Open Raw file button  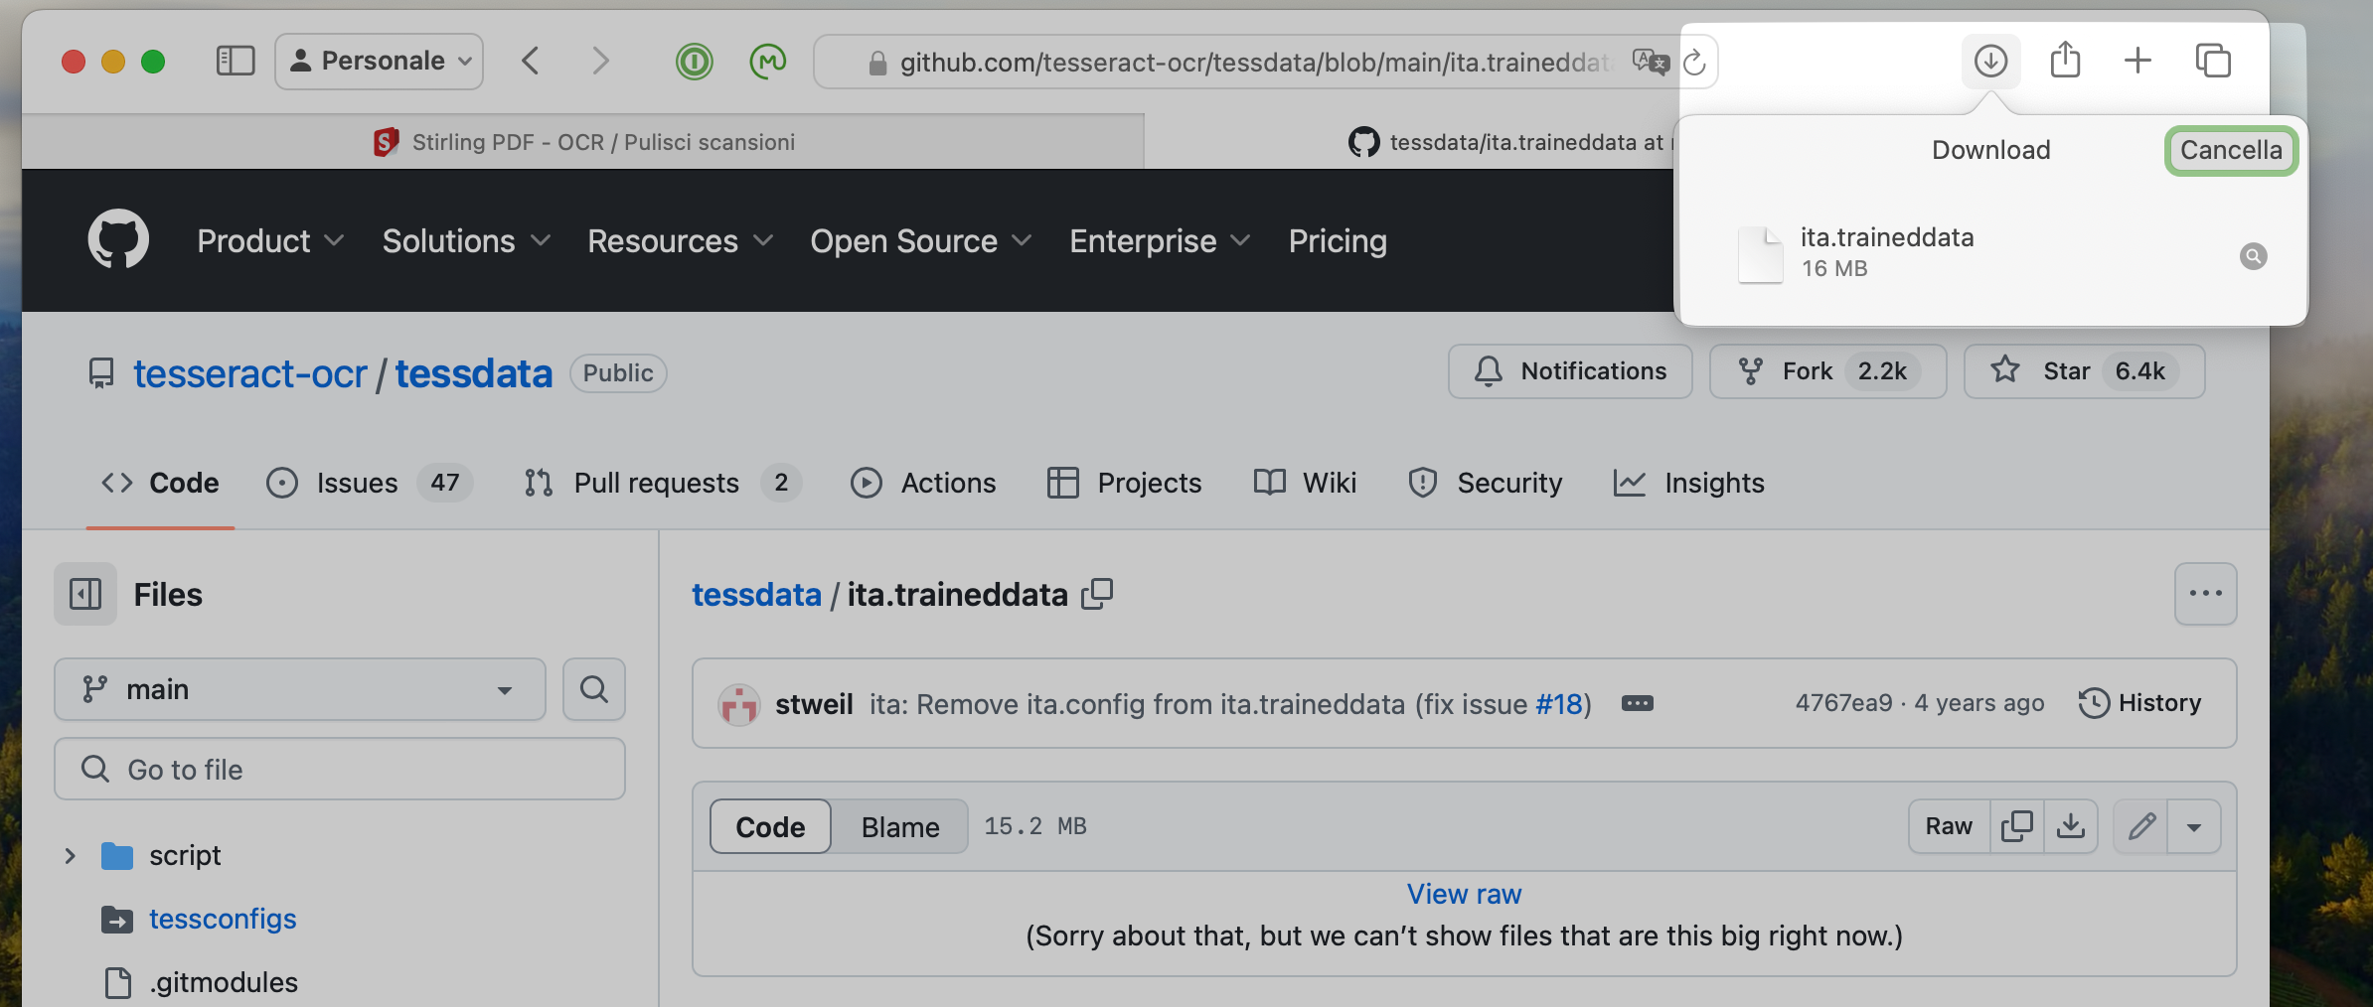(x=1949, y=826)
